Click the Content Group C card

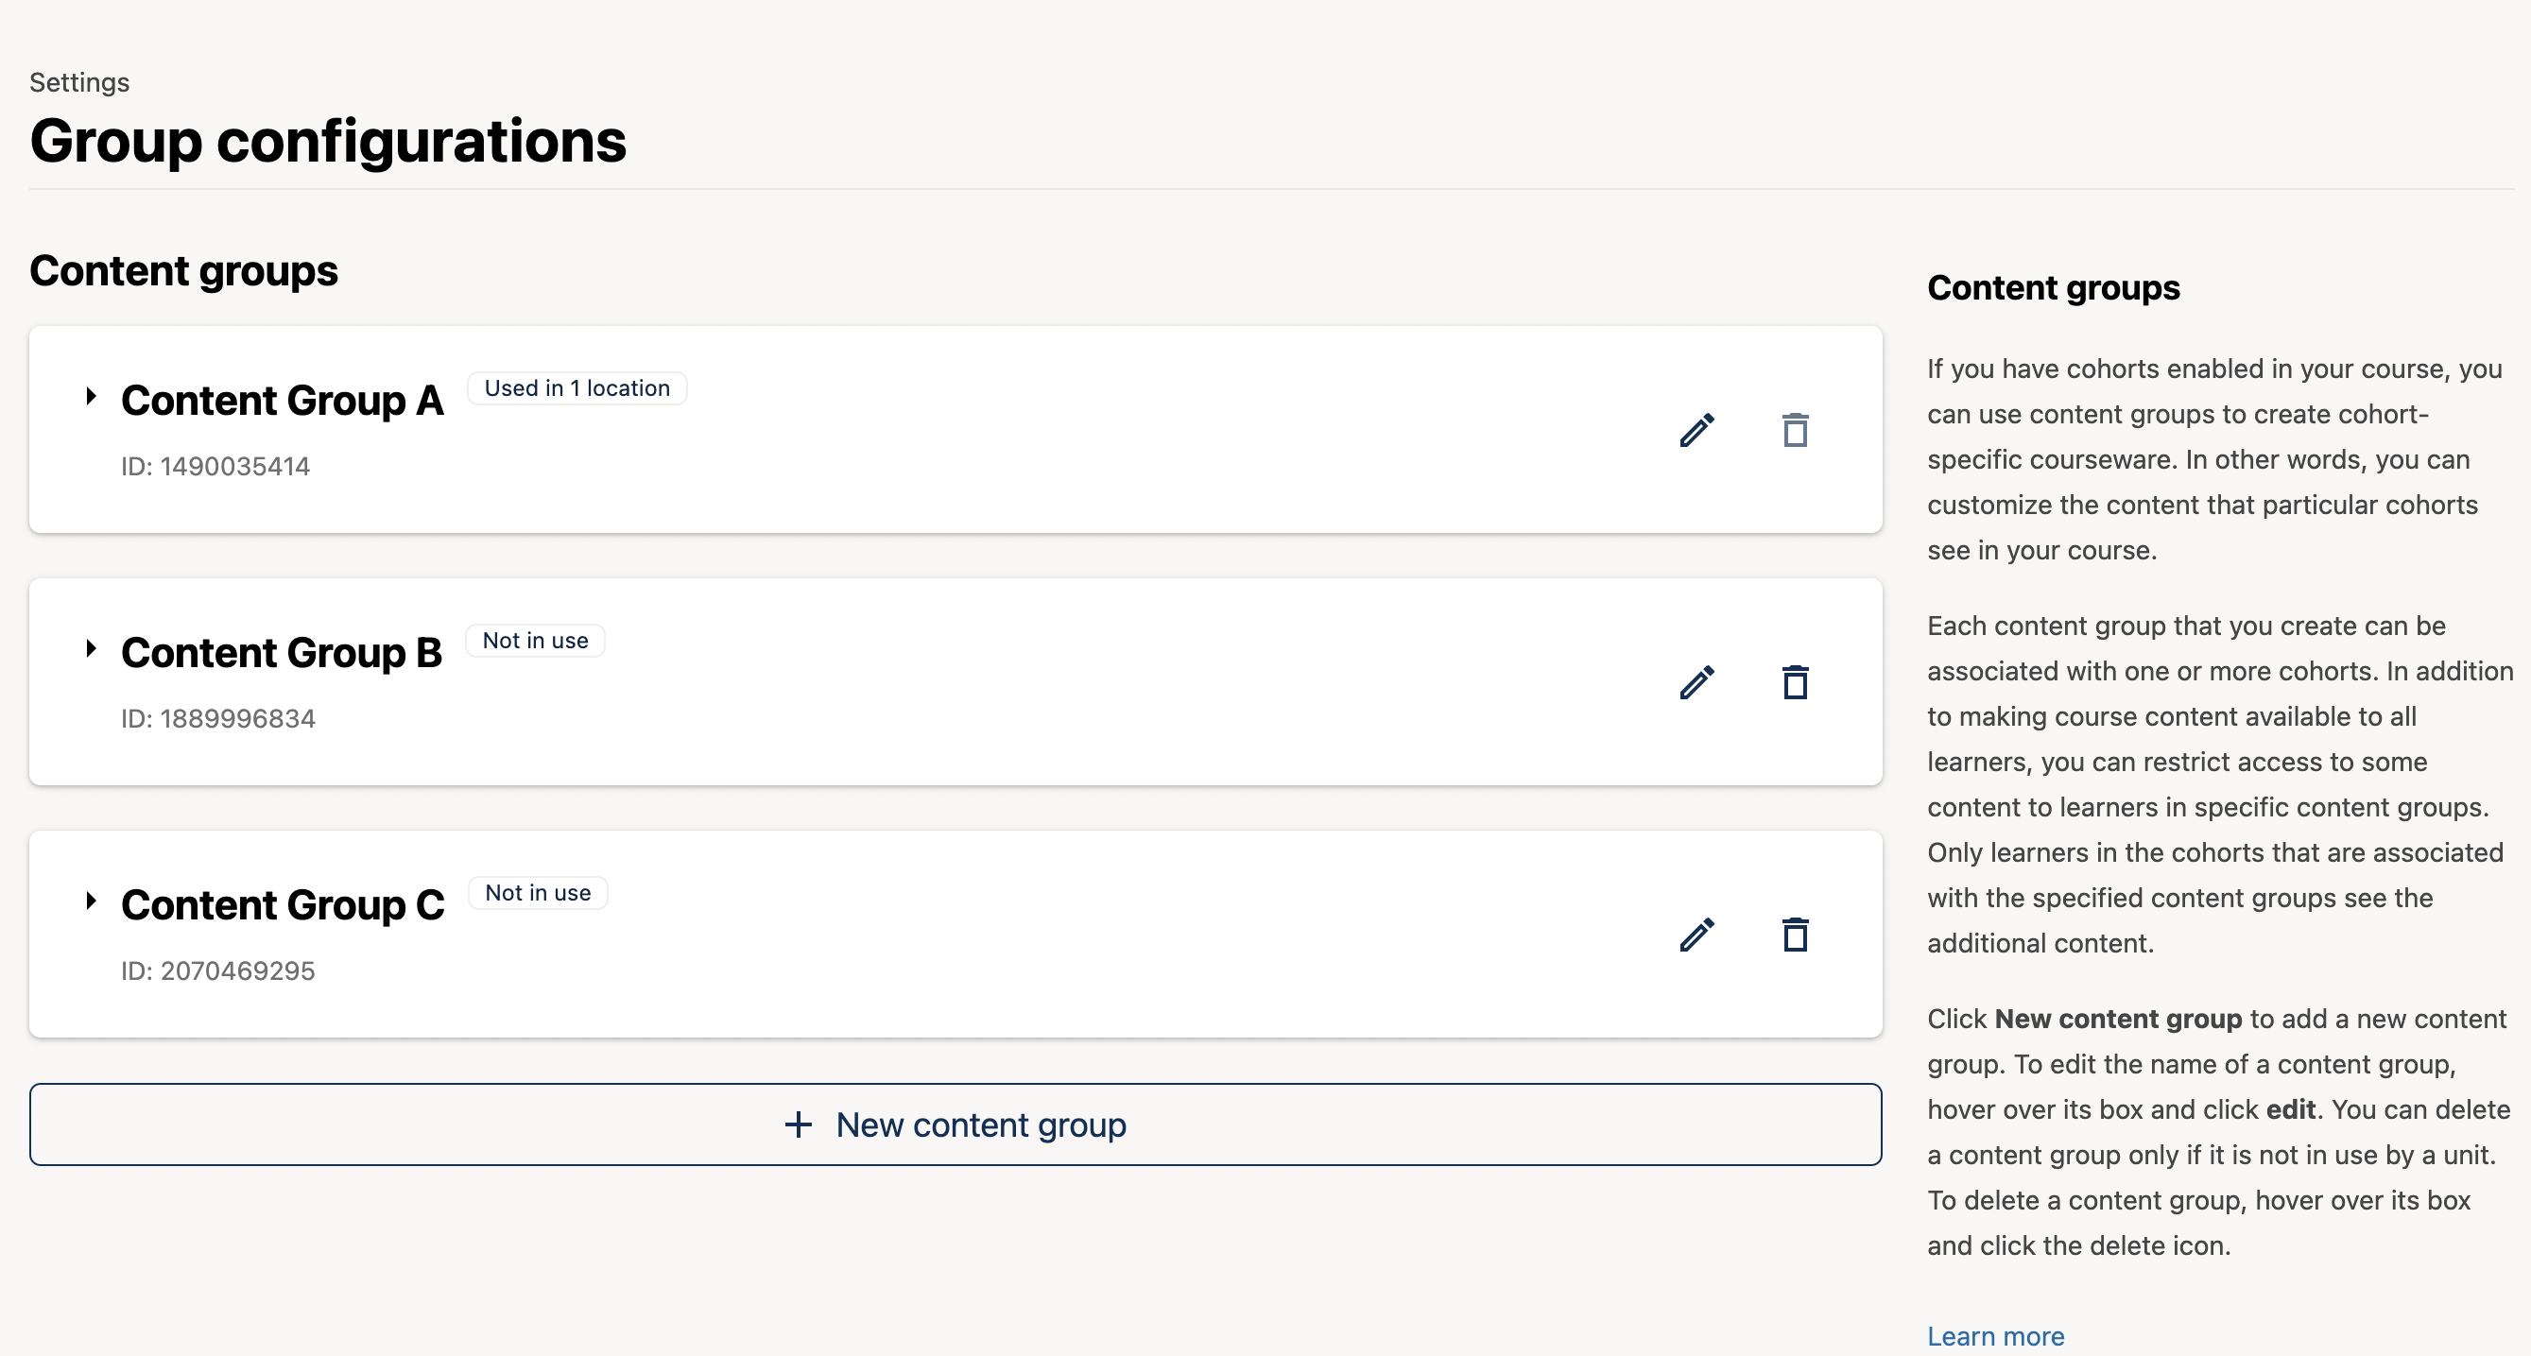point(956,935)
